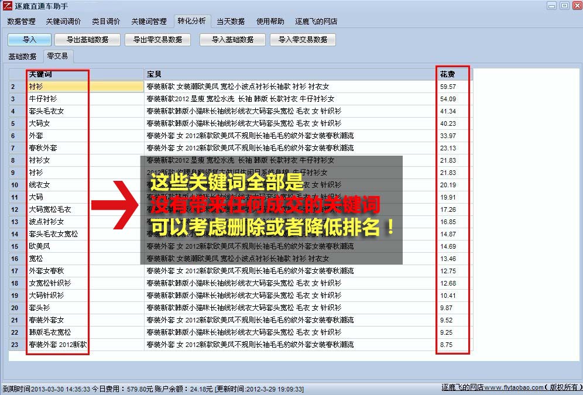The width and height of the screenshot is (583, 395).
Task: Click the 导出零交易数据 button
Action: tap(157, 39)
